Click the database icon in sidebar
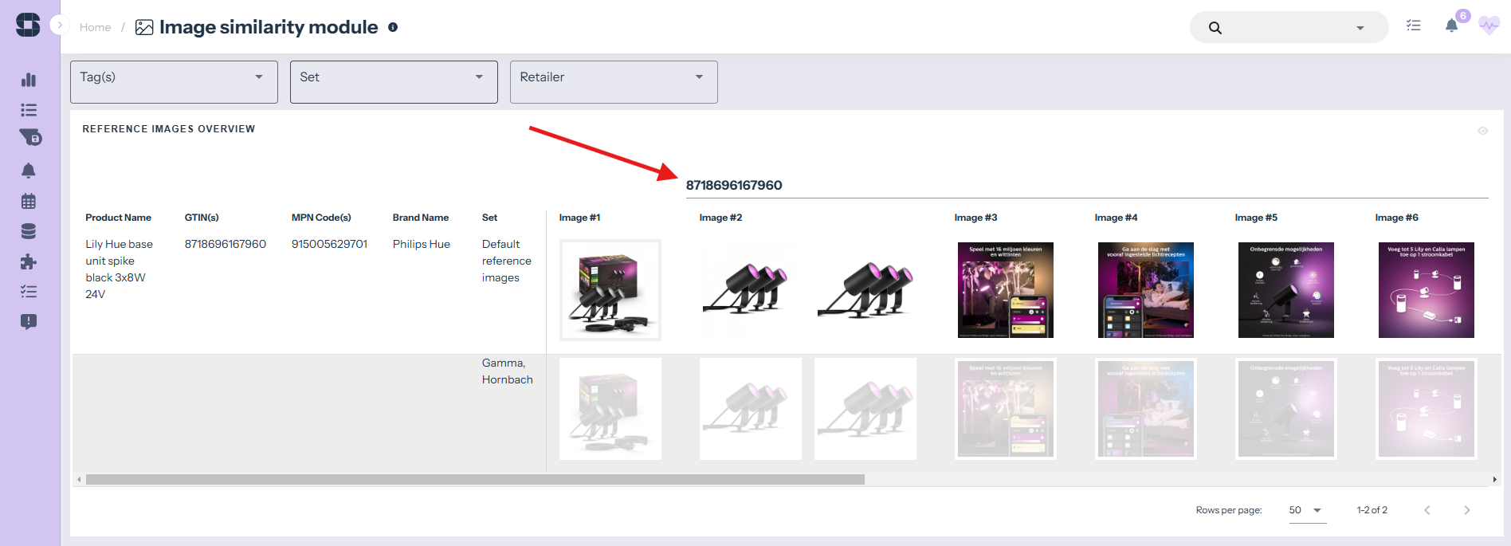This screenshot has width=1511, height=546. pos(29,232)
